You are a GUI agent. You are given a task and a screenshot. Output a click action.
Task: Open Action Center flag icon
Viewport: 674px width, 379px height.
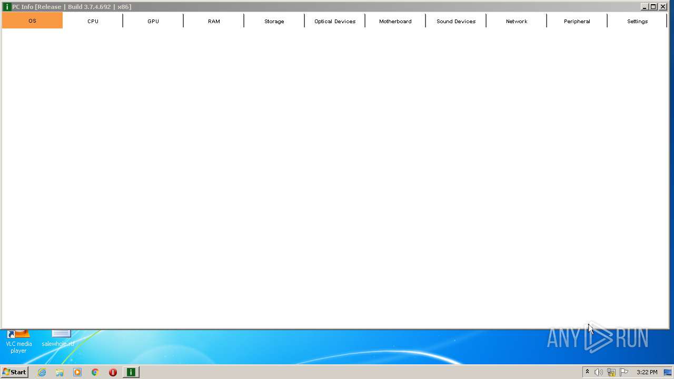[x=624, y=372]
